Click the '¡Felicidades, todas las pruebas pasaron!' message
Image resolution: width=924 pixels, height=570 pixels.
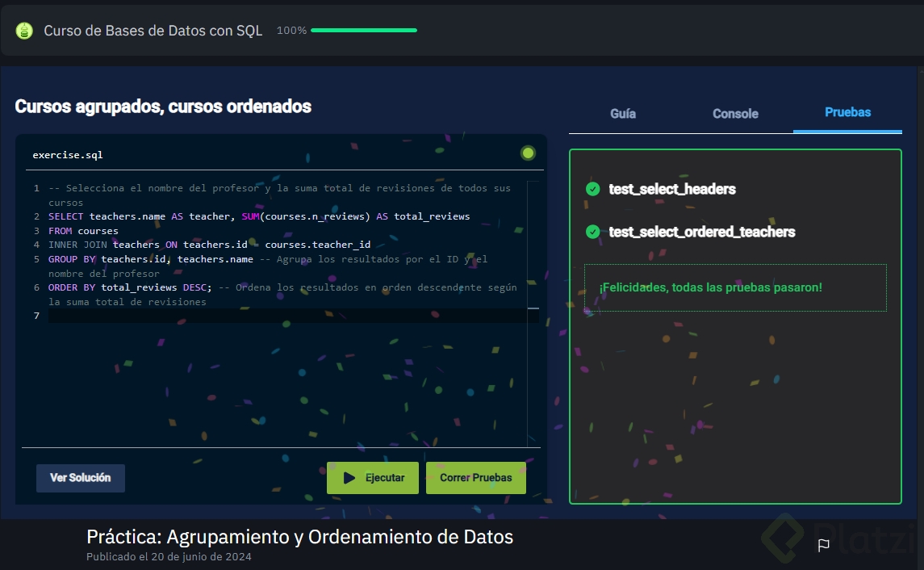click(711, 287)
